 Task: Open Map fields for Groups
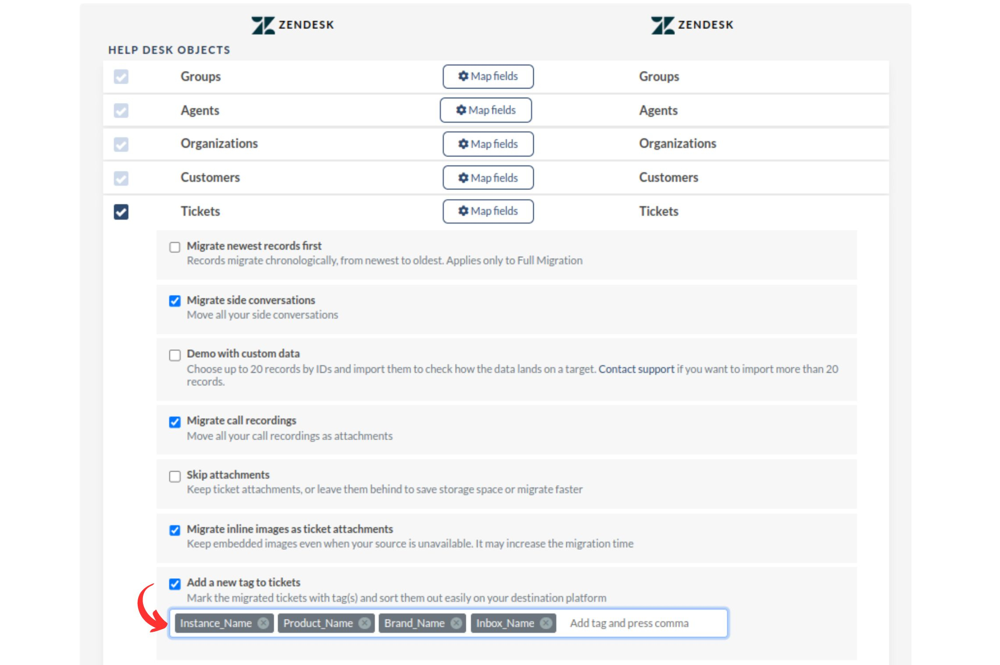pos(488,76)
